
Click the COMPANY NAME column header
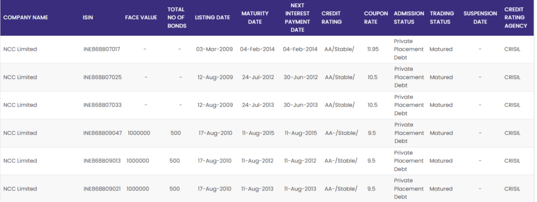click(26, 17)
